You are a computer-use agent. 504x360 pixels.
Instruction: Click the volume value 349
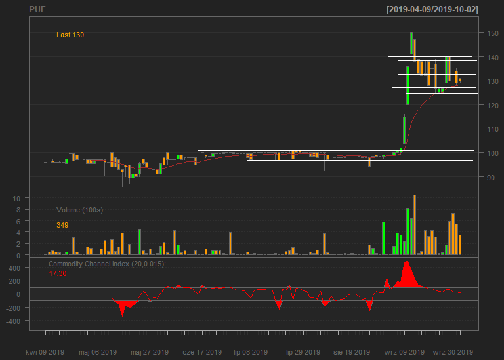[62, 225]
